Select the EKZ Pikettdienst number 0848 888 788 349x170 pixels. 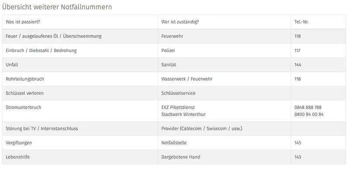[x=308, y=107]
